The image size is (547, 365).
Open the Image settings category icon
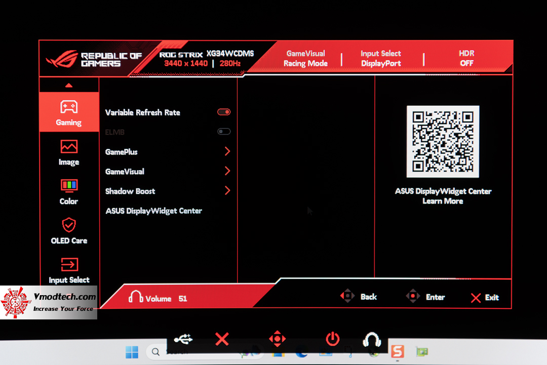tap(69, 147)
